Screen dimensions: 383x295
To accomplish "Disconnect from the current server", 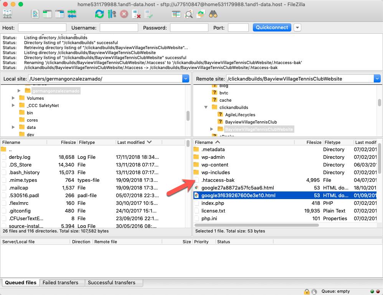I will click(x=136, y=14).
